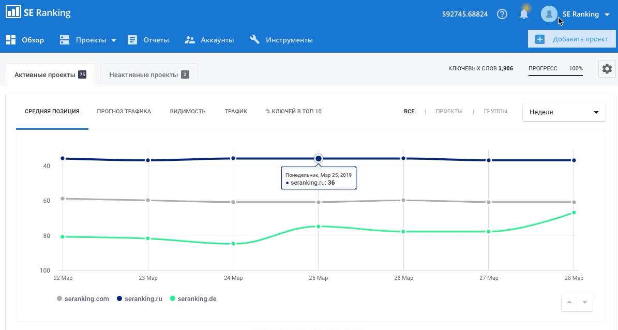Click seranking.com data point at 26 Мар
This screenshot has height=330, width=618.
coord(403,200)
